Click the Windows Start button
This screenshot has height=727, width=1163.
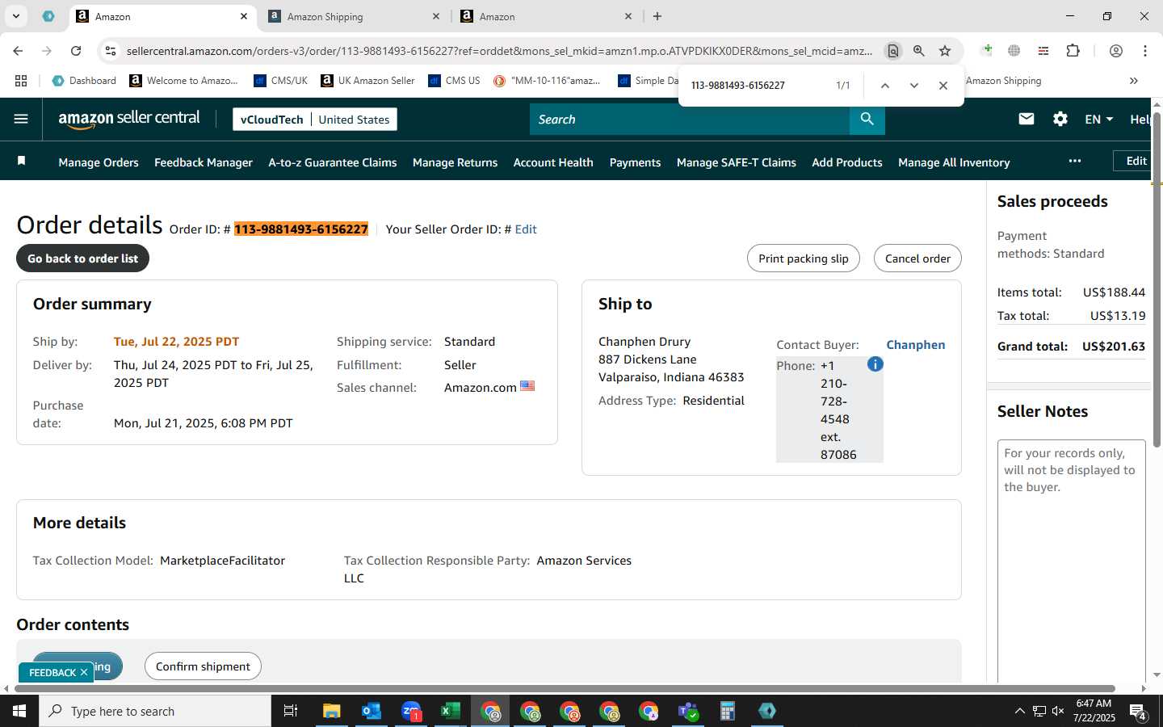19,711
